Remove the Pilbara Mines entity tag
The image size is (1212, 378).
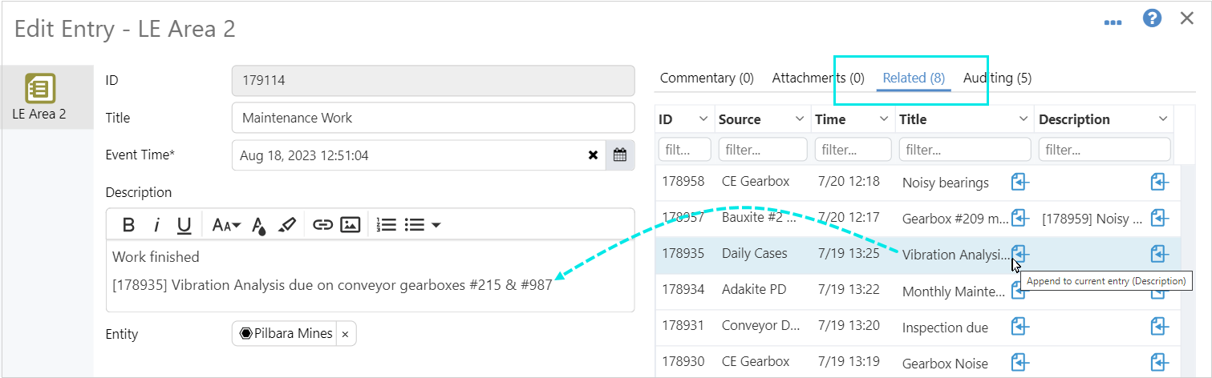tap(345, 334)
